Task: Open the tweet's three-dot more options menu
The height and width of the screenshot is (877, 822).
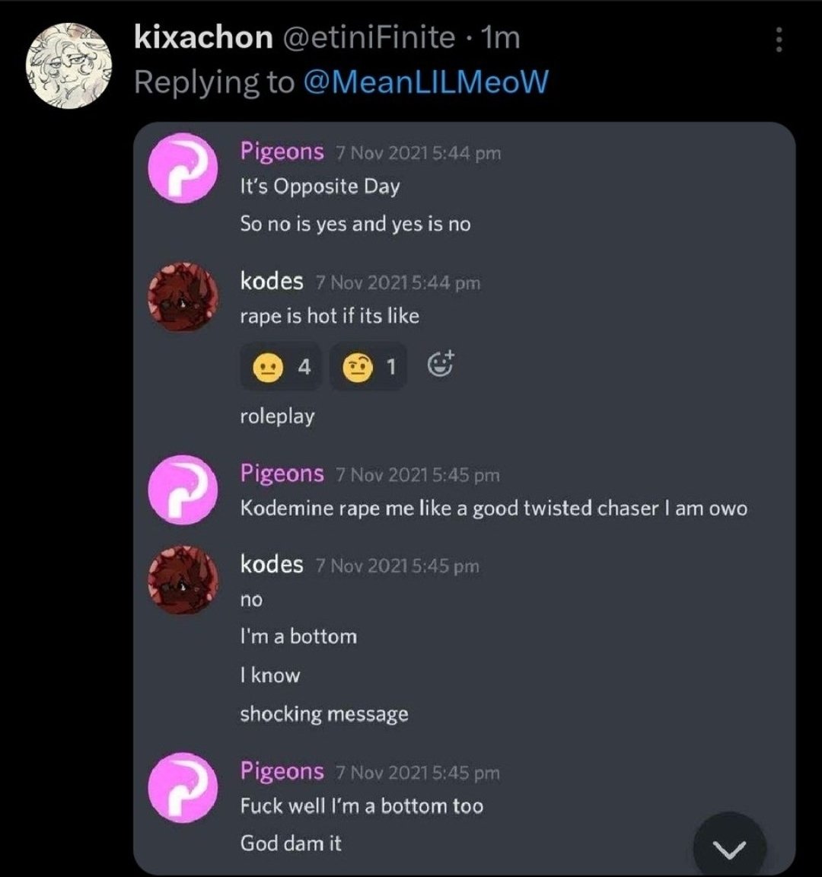Action: [x=778, y=40]
